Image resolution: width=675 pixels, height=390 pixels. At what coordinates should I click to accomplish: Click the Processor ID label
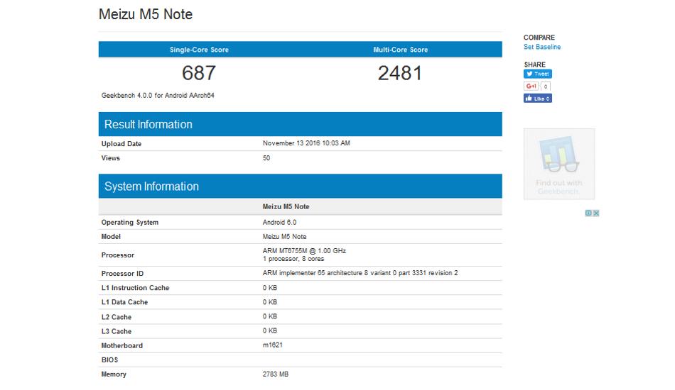tap(122, 274)
